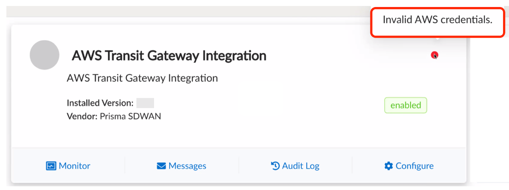Click the gray bar above the card
This screenshot has height=190, width=509.
click(x=187, y=11)
